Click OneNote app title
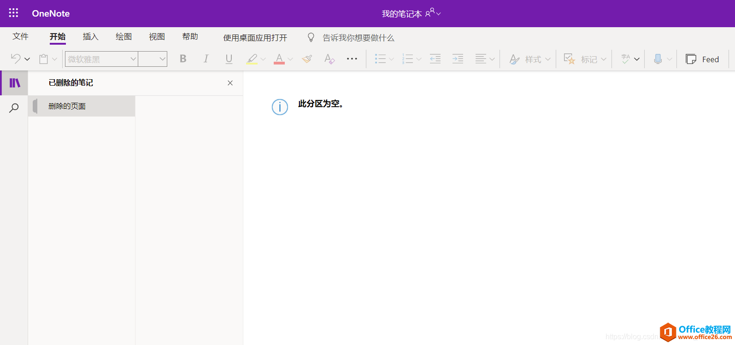Image resolution: width=735 pixels, height=345 pixels. point(51,13)
